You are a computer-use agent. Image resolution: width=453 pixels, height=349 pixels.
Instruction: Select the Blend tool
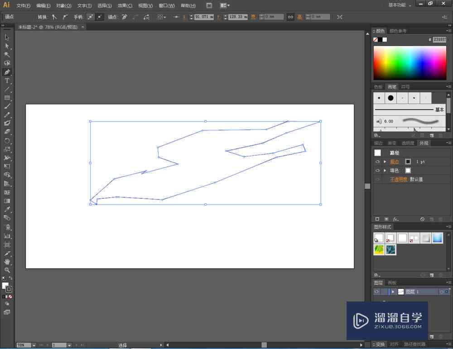point(7,218)
